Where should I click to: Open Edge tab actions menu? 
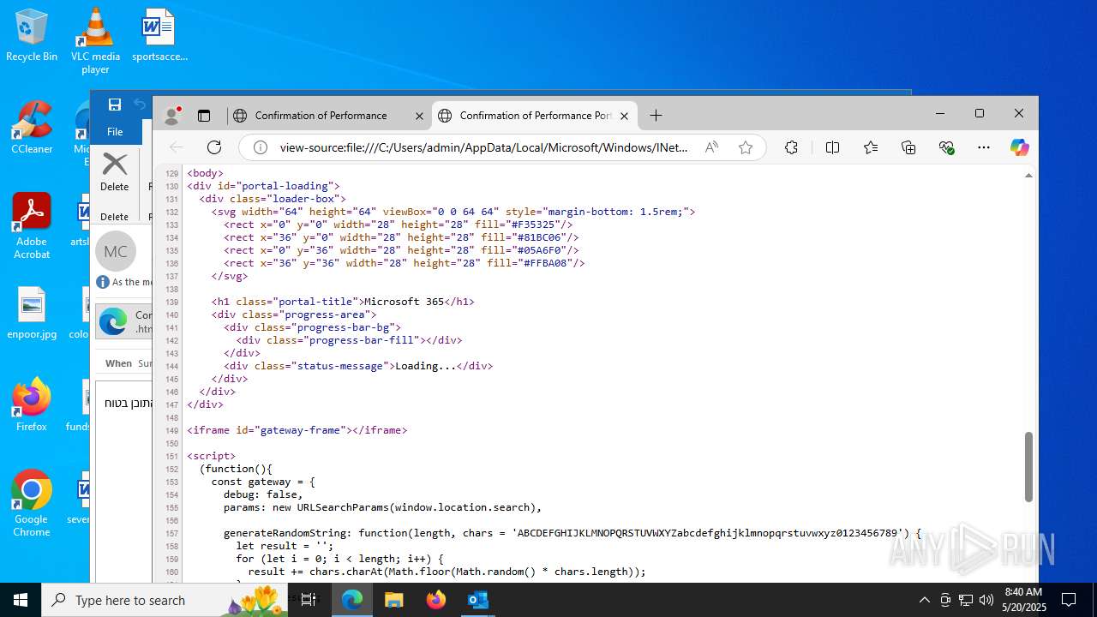[204, 115]
